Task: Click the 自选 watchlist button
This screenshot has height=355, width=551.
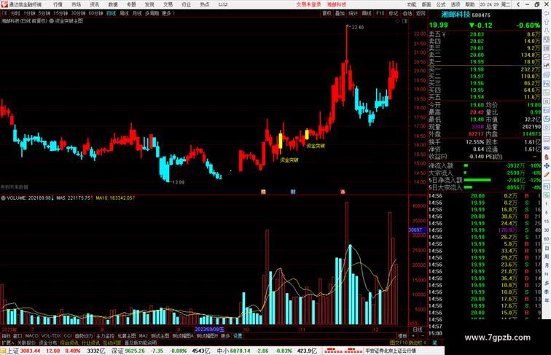Action: [407, 13]
